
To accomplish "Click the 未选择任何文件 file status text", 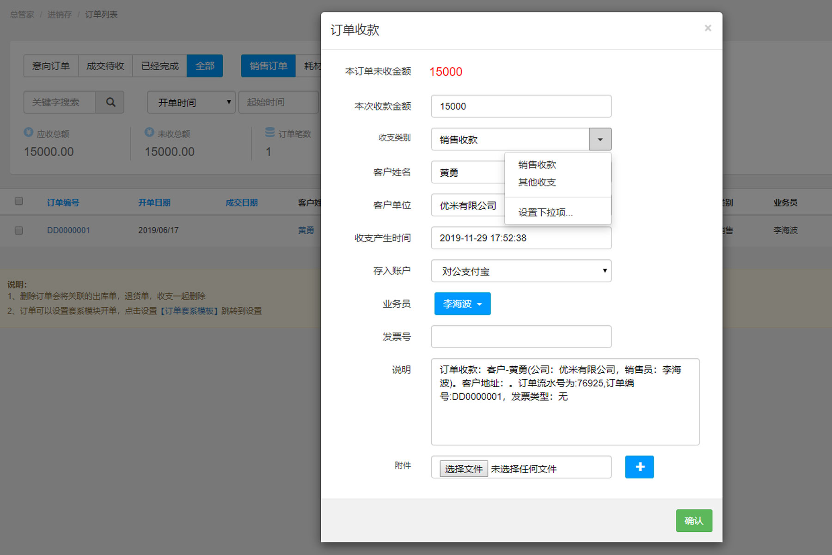I will 524,469.
